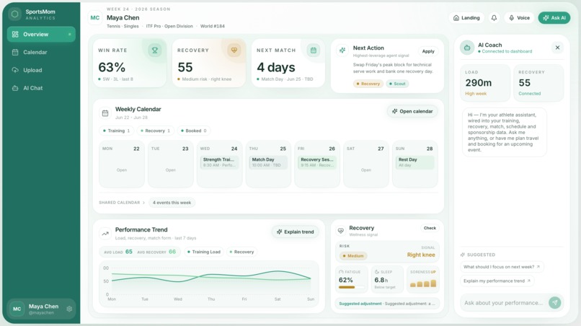This screenshot has width=581, height=326.
Task: Click the Recovery tag under Next Action
Action: pyautogui.click(x=368, y=84)
